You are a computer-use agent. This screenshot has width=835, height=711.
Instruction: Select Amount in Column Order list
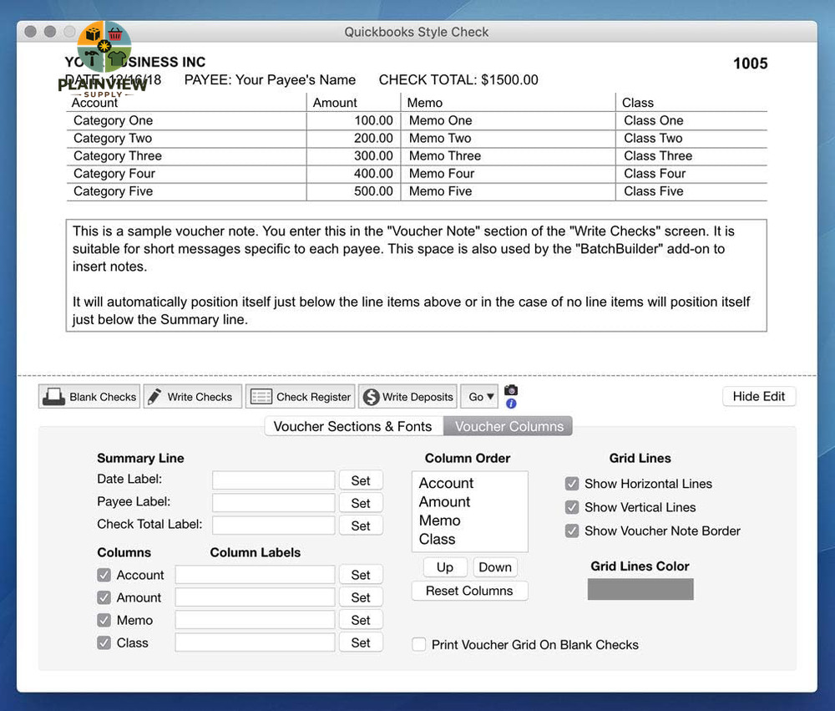(445, 501)
